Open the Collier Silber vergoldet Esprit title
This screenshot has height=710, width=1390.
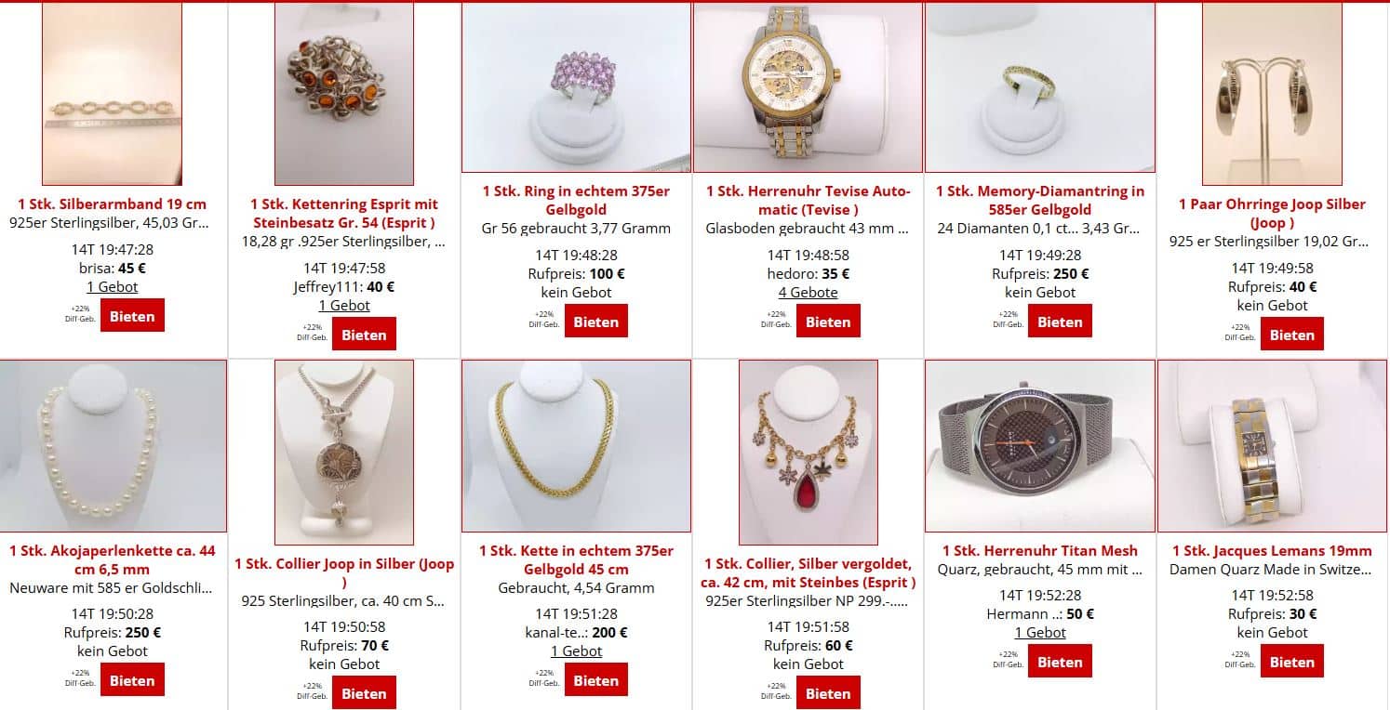(808, 573)
